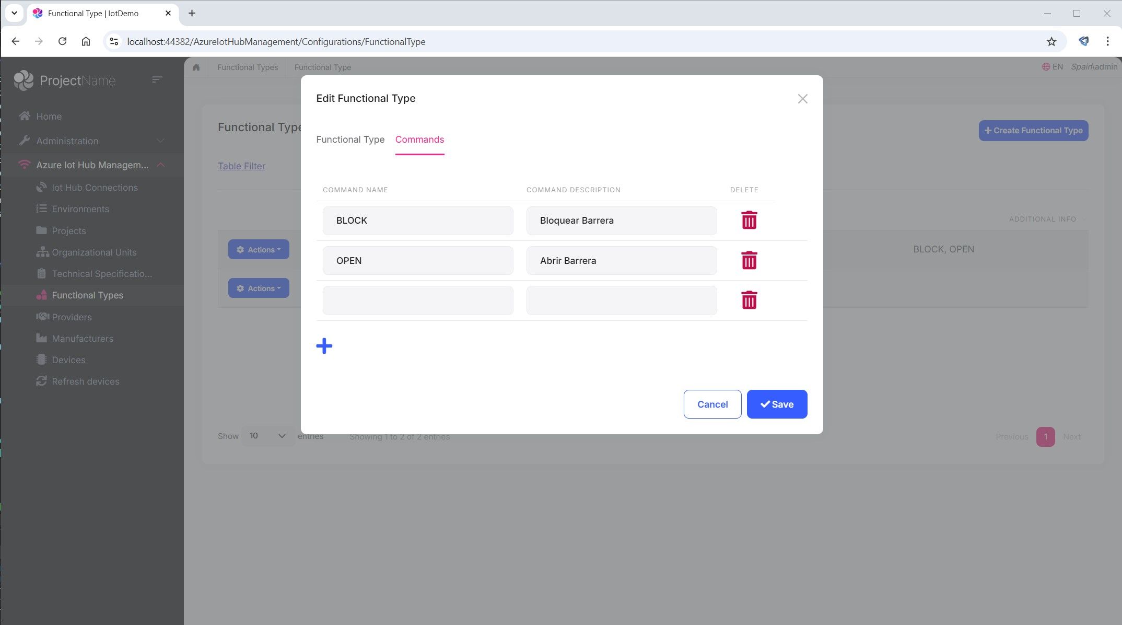Cancel editing the functional type
The image size is (1122, 625).
pos(712,404)
